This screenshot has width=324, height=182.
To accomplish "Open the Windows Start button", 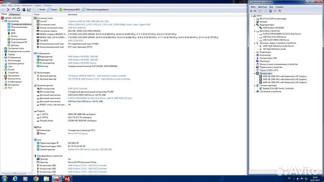I will [x=4, y=178].
